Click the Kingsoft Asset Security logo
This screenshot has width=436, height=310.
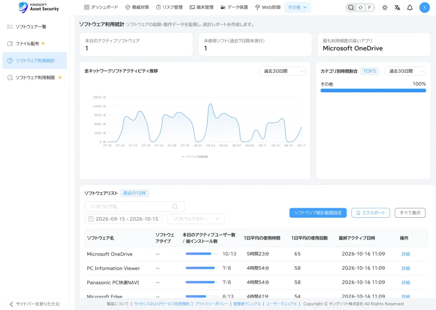(x=38, y=7)
